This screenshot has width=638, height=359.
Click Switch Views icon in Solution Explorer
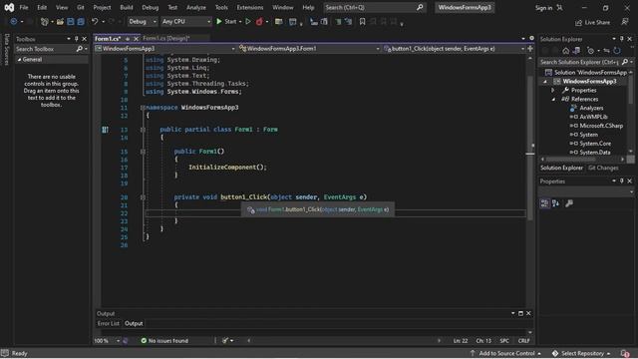pyautogui.click(x=576, y=51)
